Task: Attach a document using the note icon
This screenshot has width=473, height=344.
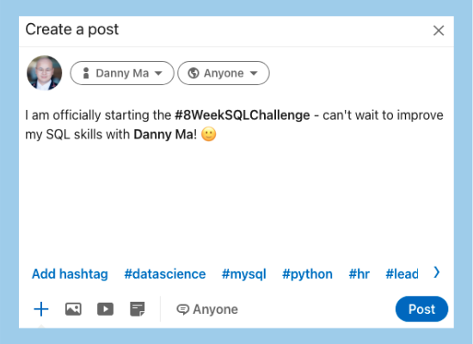Action: 138,310
